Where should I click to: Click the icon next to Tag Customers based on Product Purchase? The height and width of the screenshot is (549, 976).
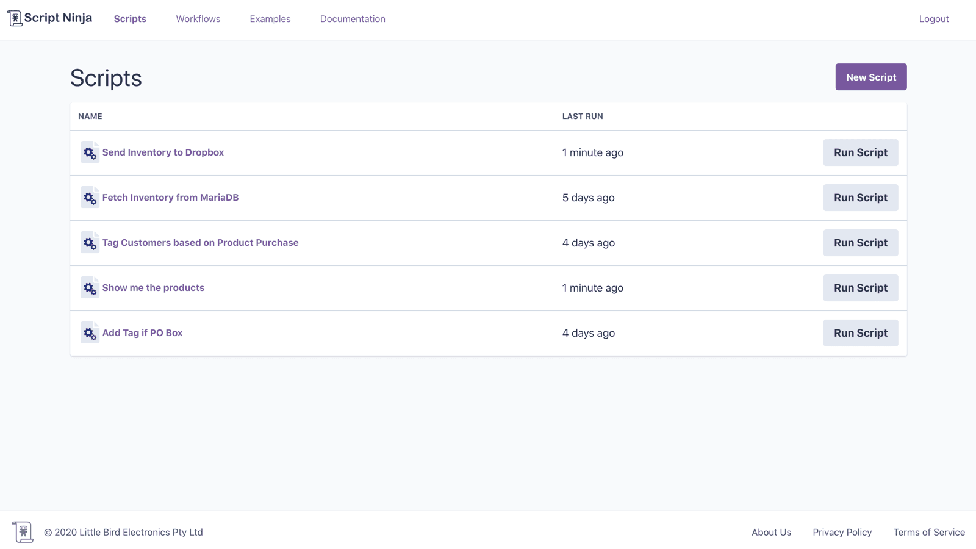tap(90, 243)
